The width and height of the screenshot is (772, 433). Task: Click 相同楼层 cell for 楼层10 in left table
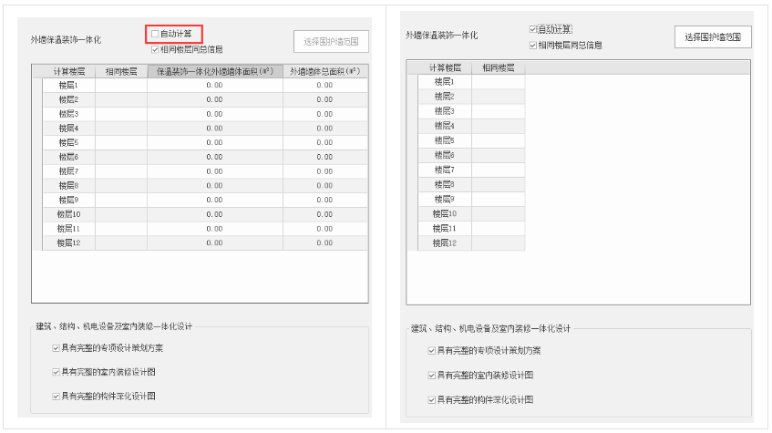click(x=121, y=214)
